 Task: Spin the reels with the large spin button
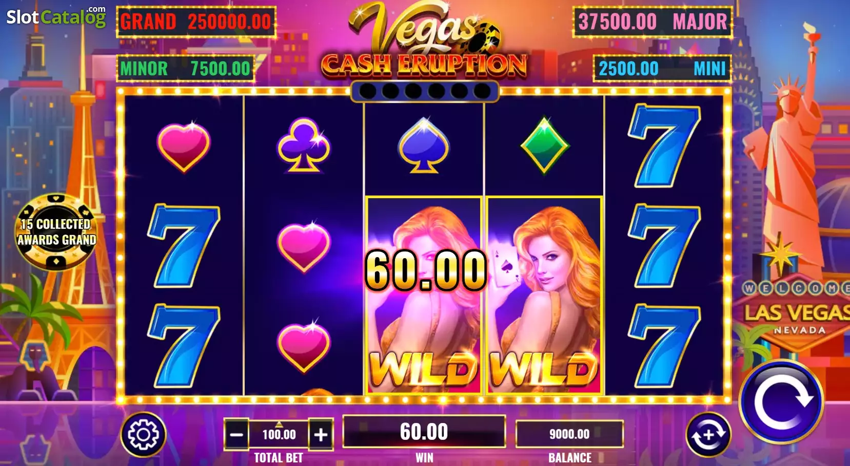pos(781,402)
